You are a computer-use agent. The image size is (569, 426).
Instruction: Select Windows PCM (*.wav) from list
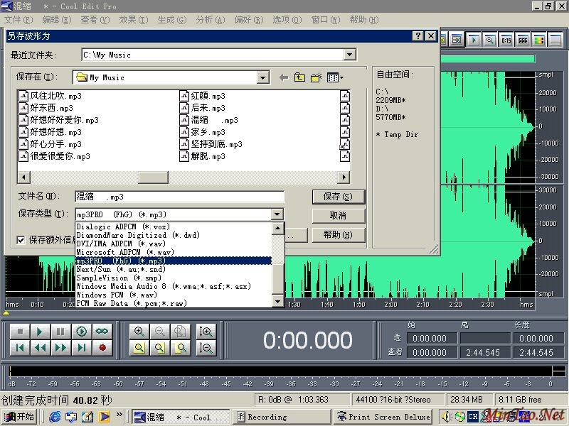pos(117,295)
